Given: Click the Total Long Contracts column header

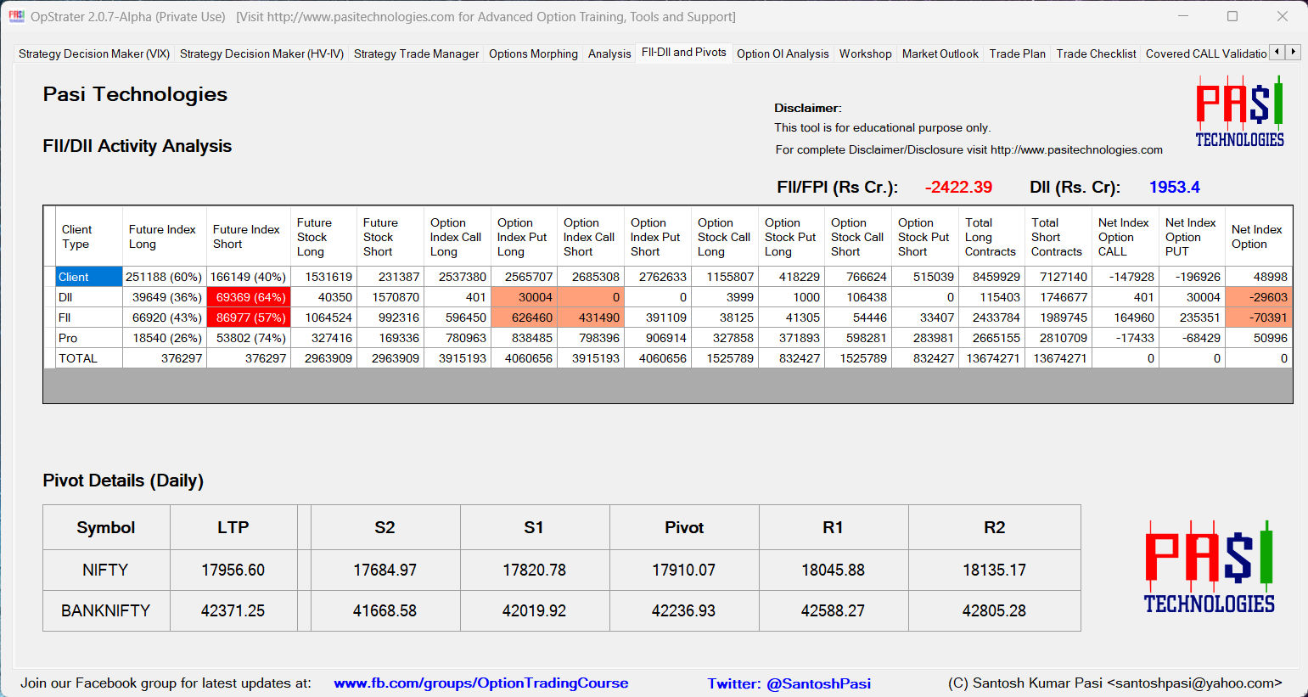Looking at the screenshot, I should point(992,237).
